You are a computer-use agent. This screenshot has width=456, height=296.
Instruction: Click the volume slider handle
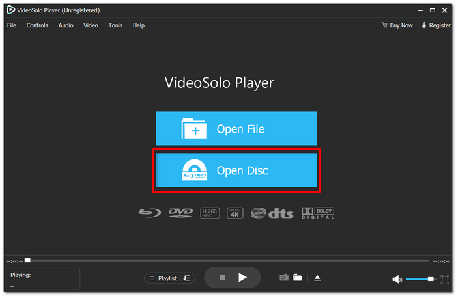pyautogui.click(x=431, y=279)
